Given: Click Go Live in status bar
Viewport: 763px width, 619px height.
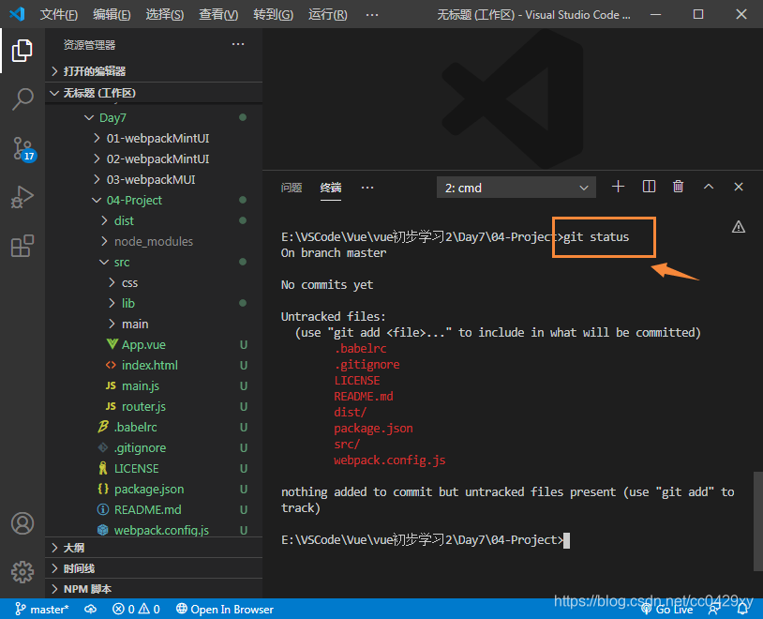Looking at the screenshot, I should click(667, 610).
